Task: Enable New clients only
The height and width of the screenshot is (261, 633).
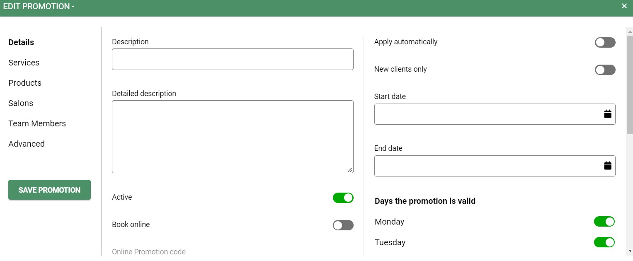Action: coord(605,70)
